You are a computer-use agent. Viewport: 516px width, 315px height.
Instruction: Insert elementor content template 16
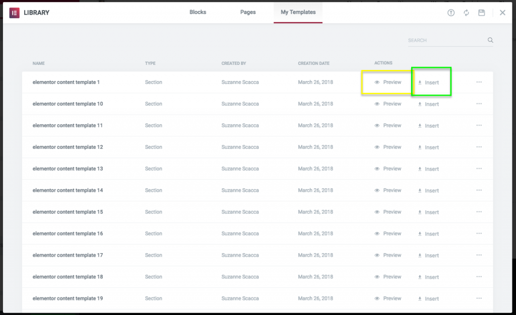click(x=429, y=234)
